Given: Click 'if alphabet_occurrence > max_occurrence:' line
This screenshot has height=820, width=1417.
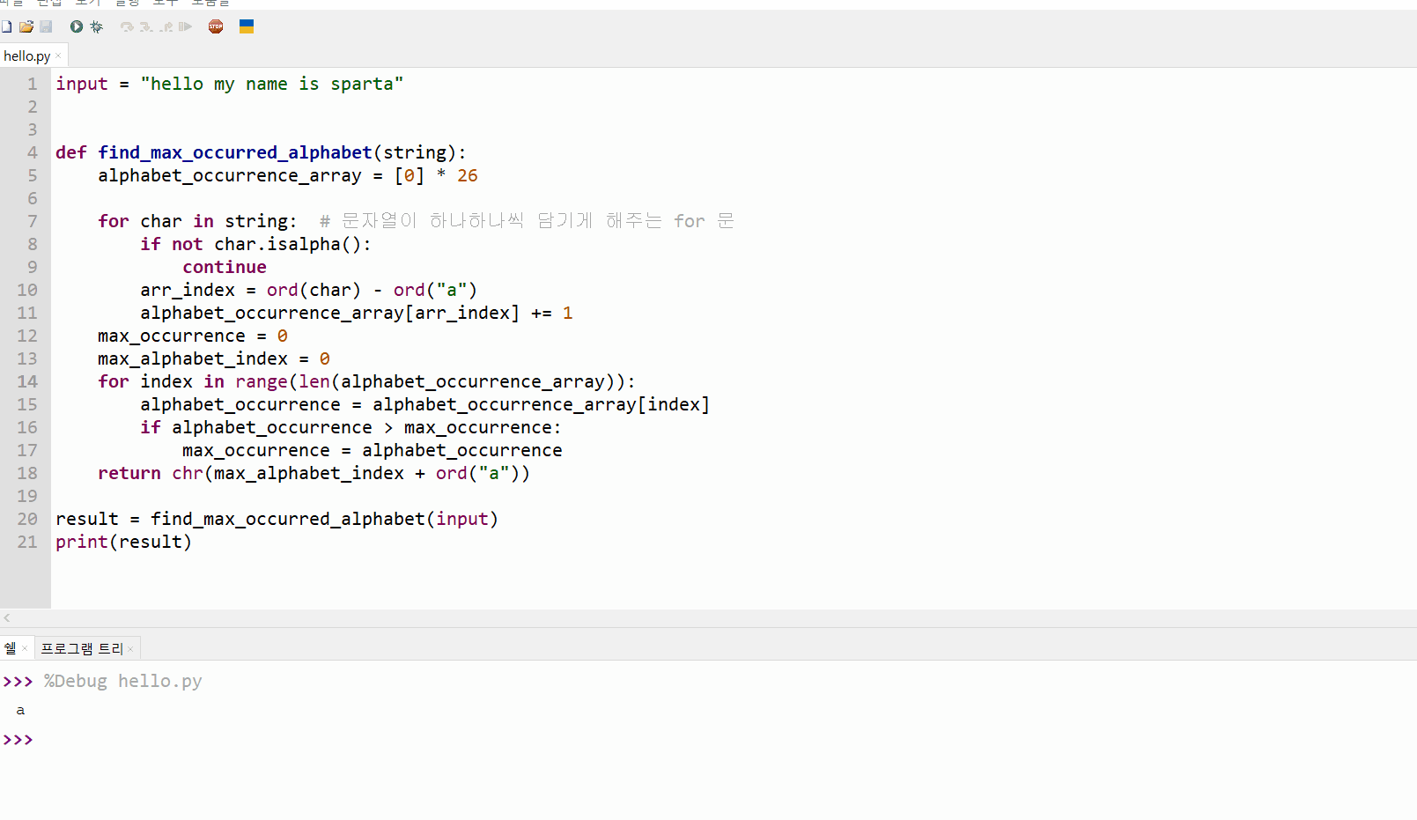Looking at the screenshot, I should (x=351, y=427).
